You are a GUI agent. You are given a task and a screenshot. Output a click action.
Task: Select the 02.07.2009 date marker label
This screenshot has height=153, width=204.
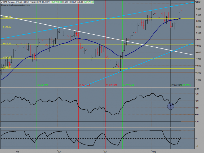click(112, 85)
